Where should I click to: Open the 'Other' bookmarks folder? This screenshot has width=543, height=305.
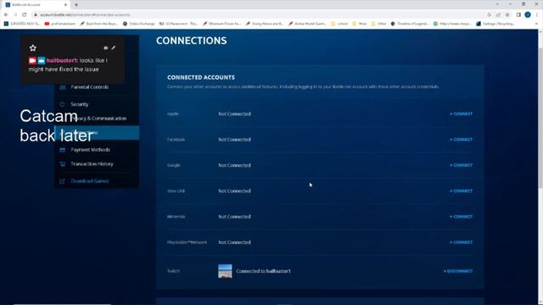tap(379, 24)
